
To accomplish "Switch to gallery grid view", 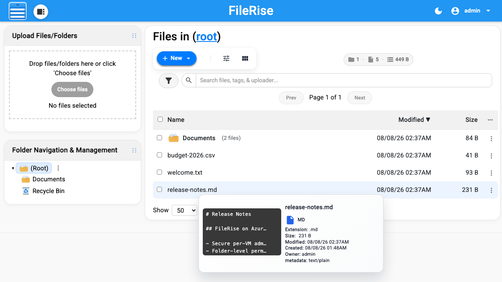I will [x=245, y=58].
